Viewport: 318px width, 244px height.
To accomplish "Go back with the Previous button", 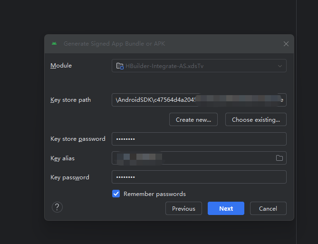I will coord(183,208).
